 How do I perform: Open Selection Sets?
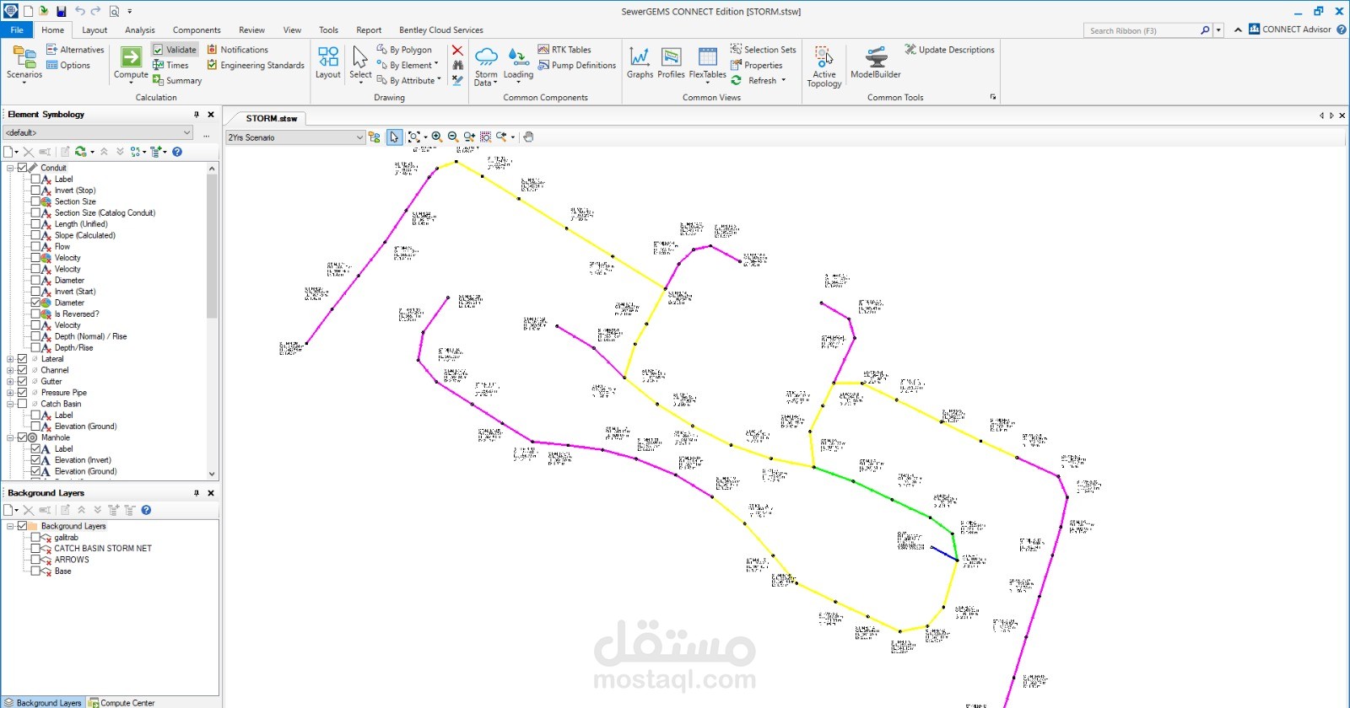[x=763, y=50]
